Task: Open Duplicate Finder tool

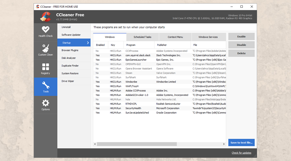Action: pos(74,66)
